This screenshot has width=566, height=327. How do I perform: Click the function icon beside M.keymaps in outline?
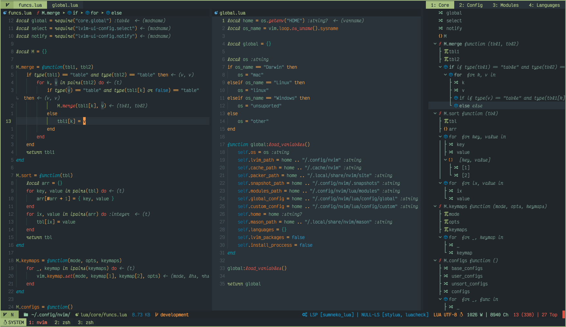[x=440, y=206]
